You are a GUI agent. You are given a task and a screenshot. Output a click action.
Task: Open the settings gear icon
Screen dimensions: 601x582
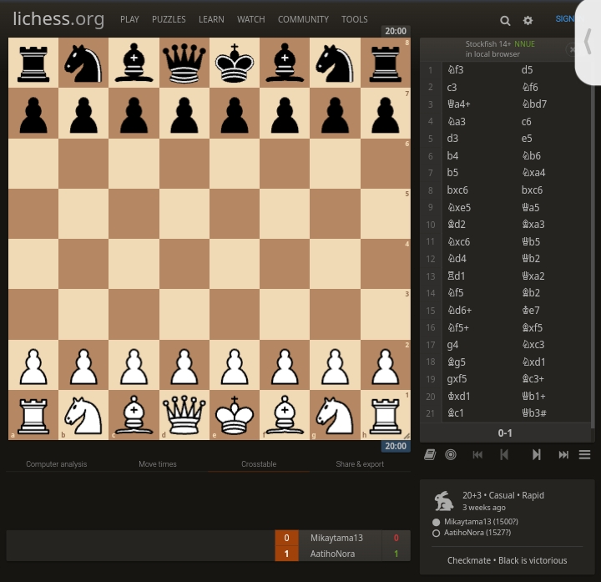pos(528,21)
